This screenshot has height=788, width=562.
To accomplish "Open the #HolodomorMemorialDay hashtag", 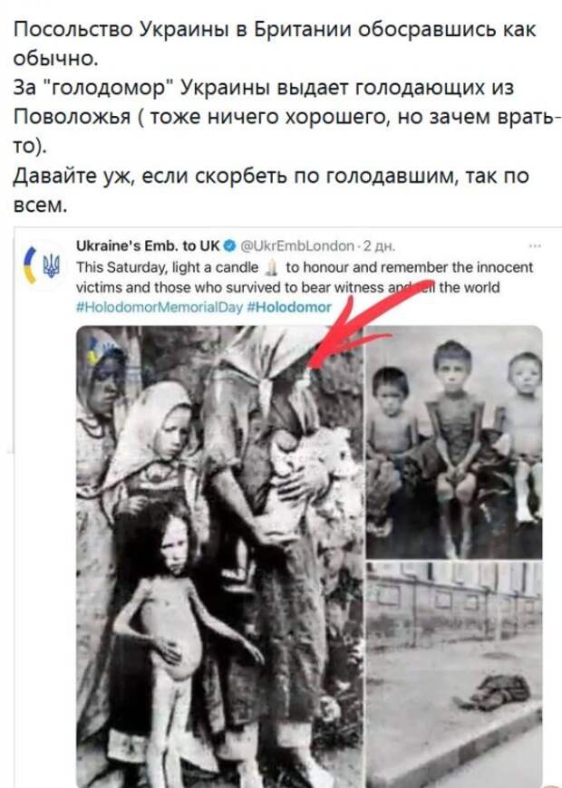I will [159, 307].
